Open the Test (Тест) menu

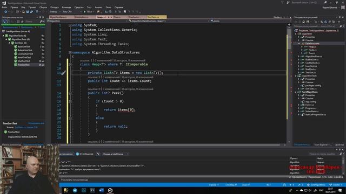tap(89, 7)
